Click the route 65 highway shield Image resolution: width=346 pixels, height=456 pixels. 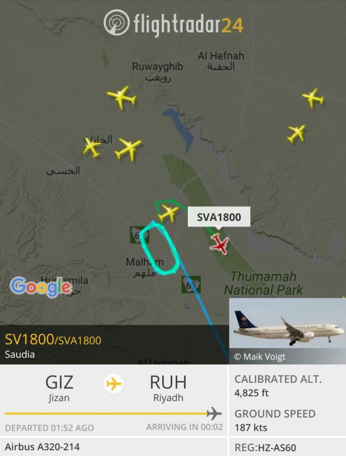(191, 284)
